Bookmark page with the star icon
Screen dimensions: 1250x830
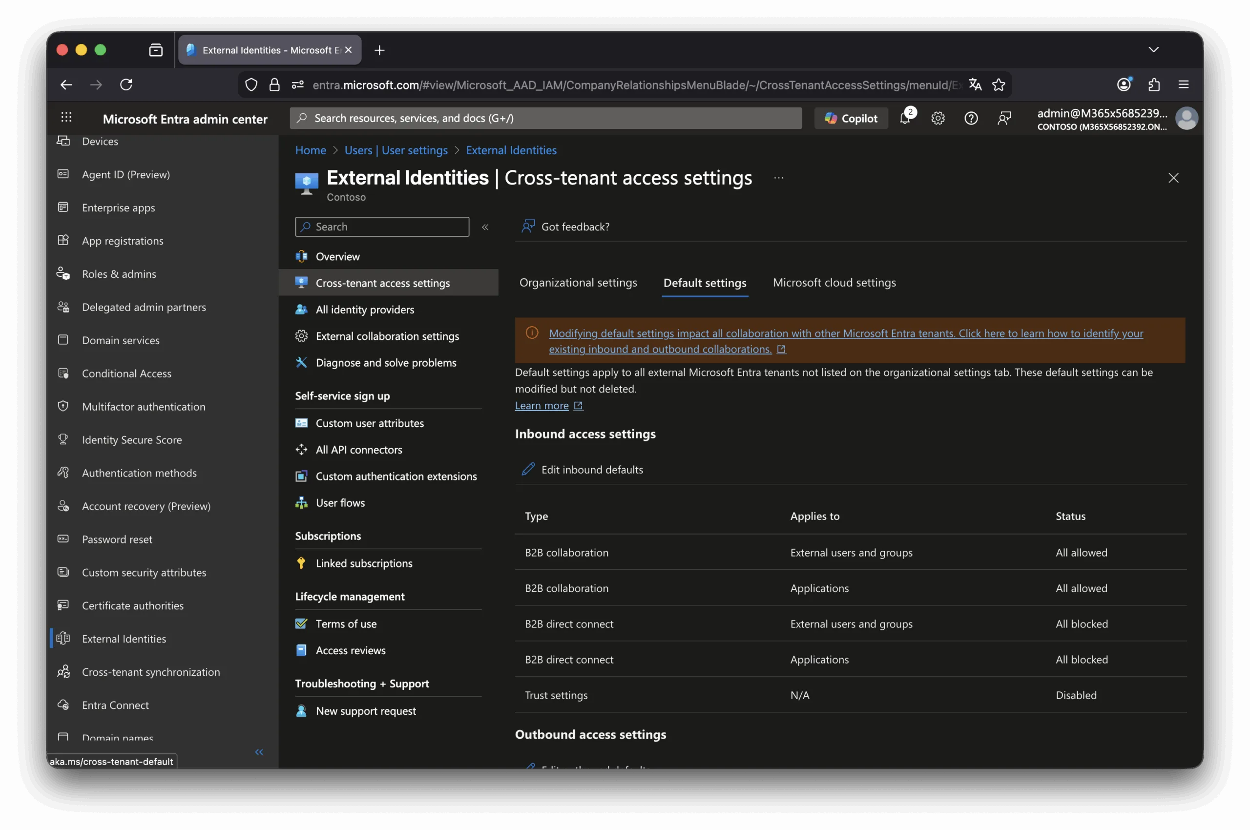click(998, 84)
